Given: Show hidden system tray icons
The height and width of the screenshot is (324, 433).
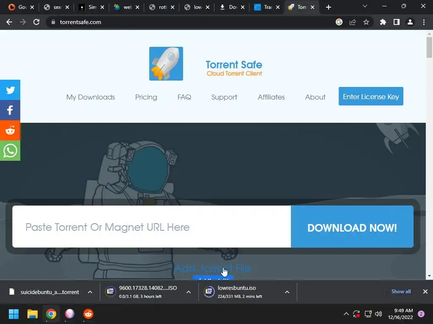Looking at the screenshot, I should pyautogui.click(x=346, y=314).
